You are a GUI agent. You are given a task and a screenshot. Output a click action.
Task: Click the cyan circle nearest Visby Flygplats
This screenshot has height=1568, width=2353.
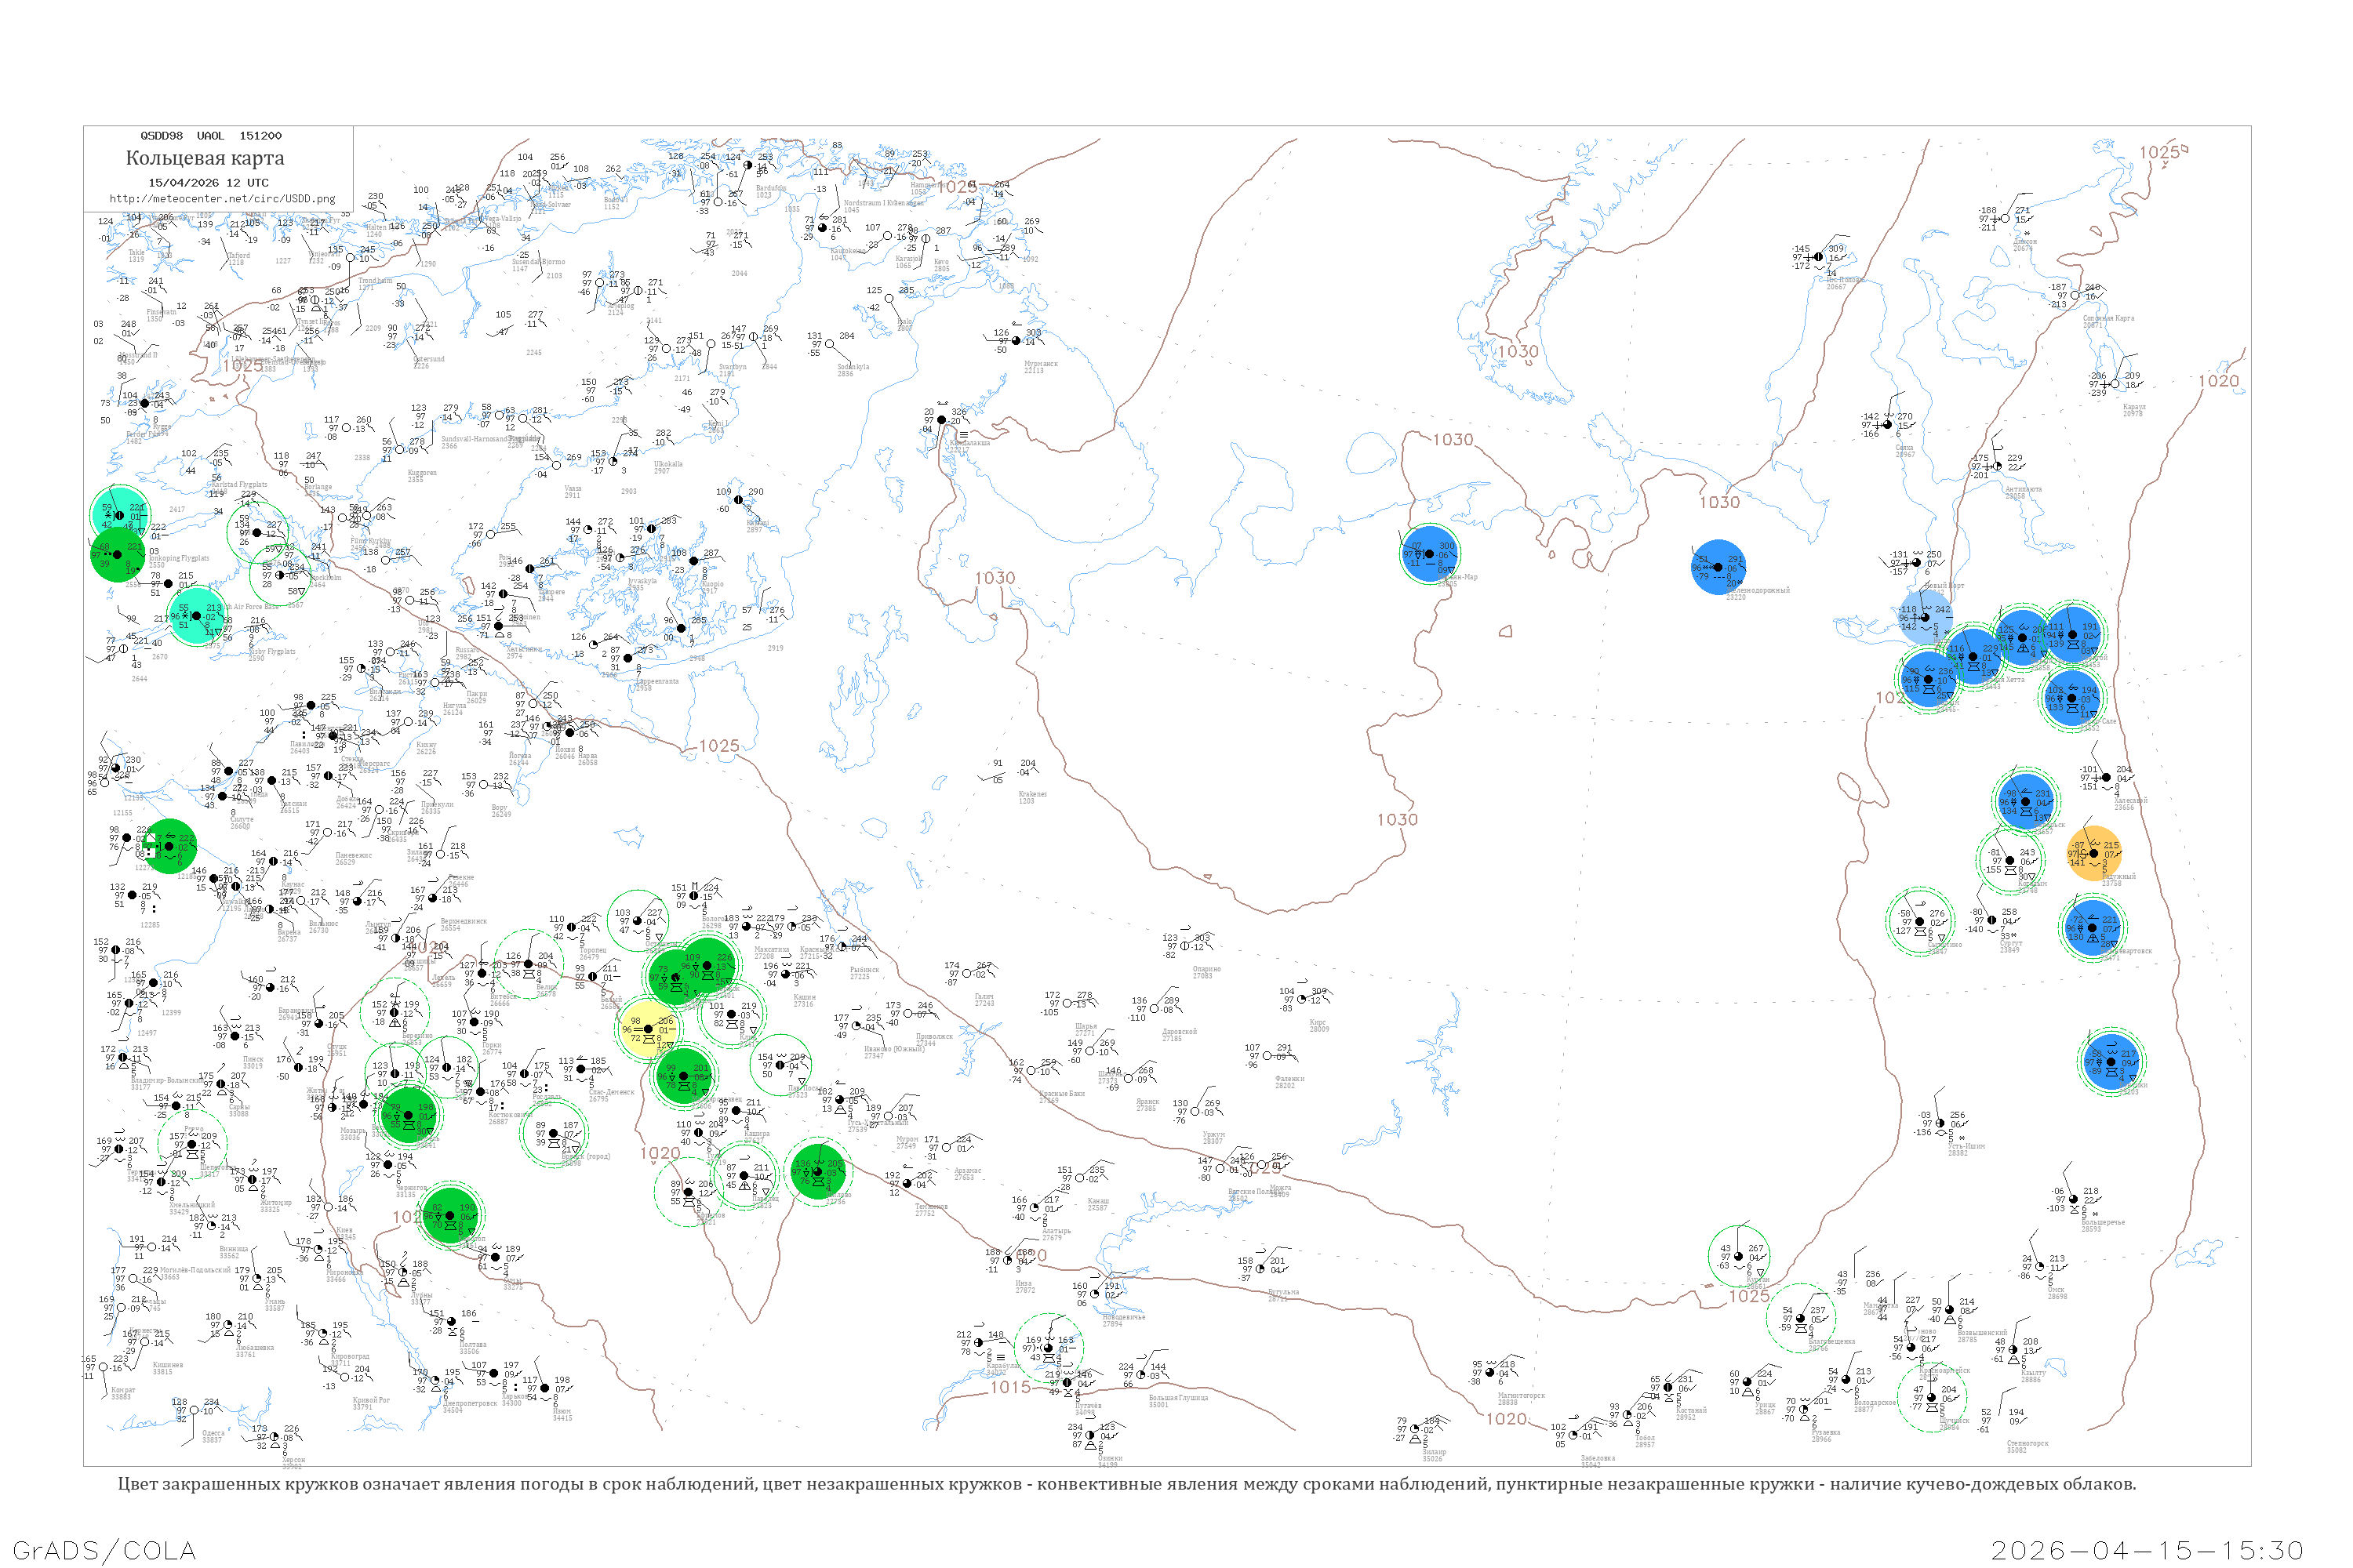[x=195, y=616]
